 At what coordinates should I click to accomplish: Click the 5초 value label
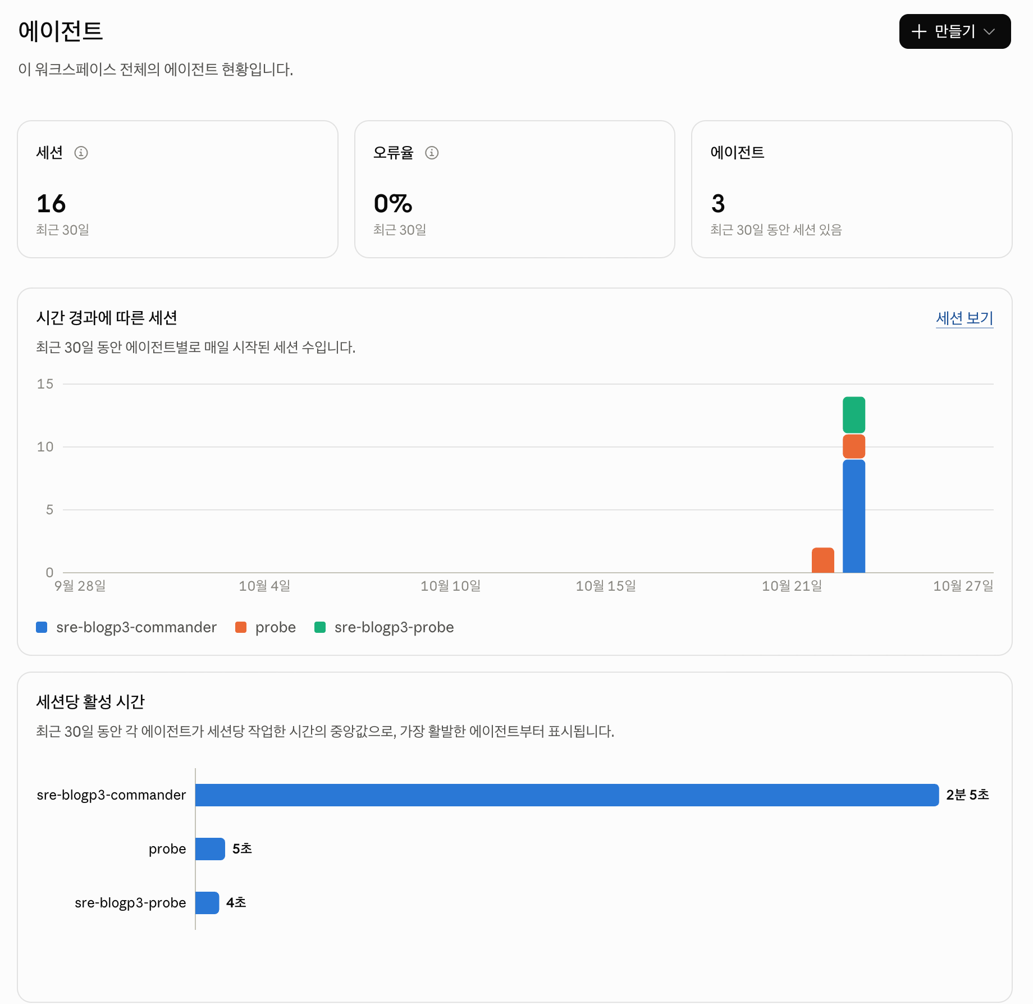coord(242,848)
